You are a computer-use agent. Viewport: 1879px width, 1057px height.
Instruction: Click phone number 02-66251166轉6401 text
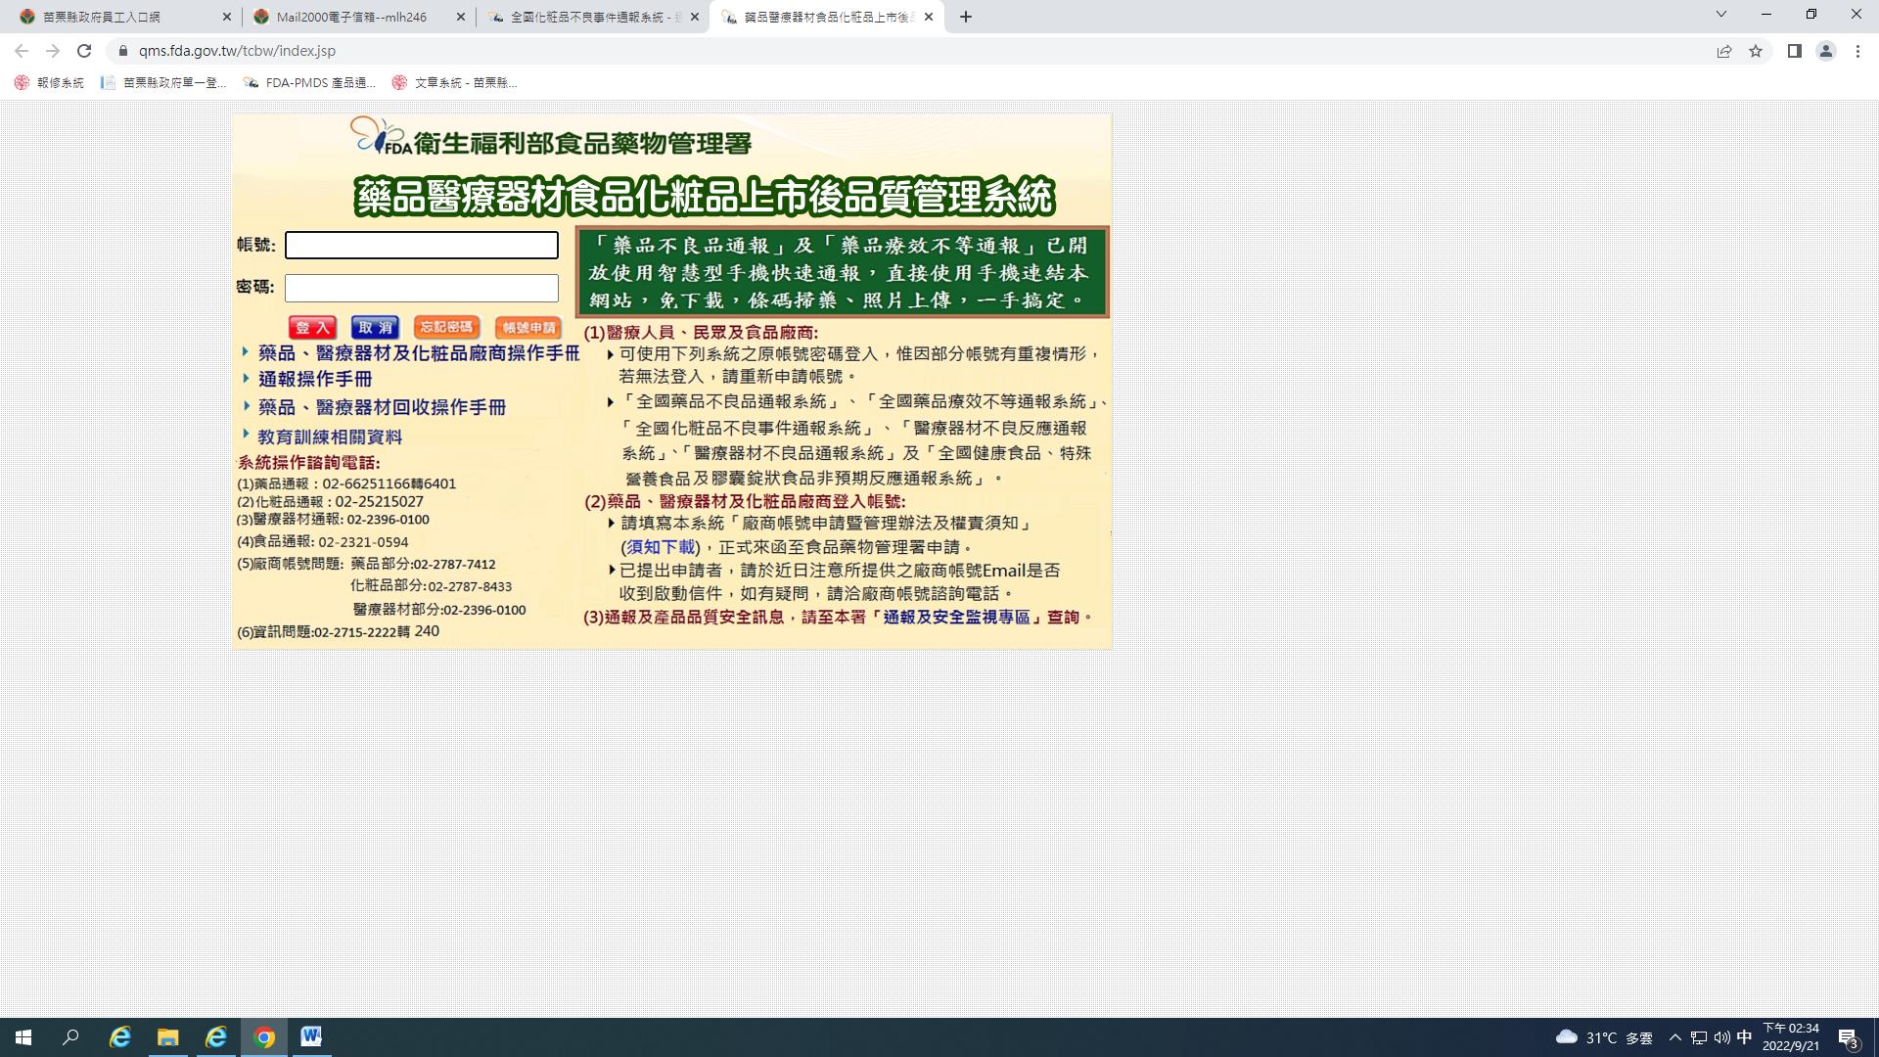point(390,483)
